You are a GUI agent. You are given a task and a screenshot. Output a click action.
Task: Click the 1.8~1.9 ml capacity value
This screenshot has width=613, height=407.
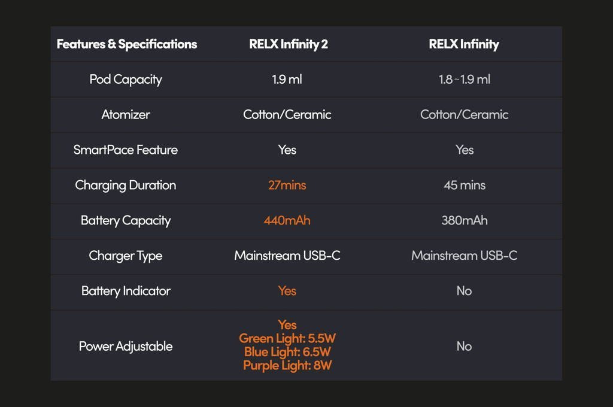click(464, 80)
